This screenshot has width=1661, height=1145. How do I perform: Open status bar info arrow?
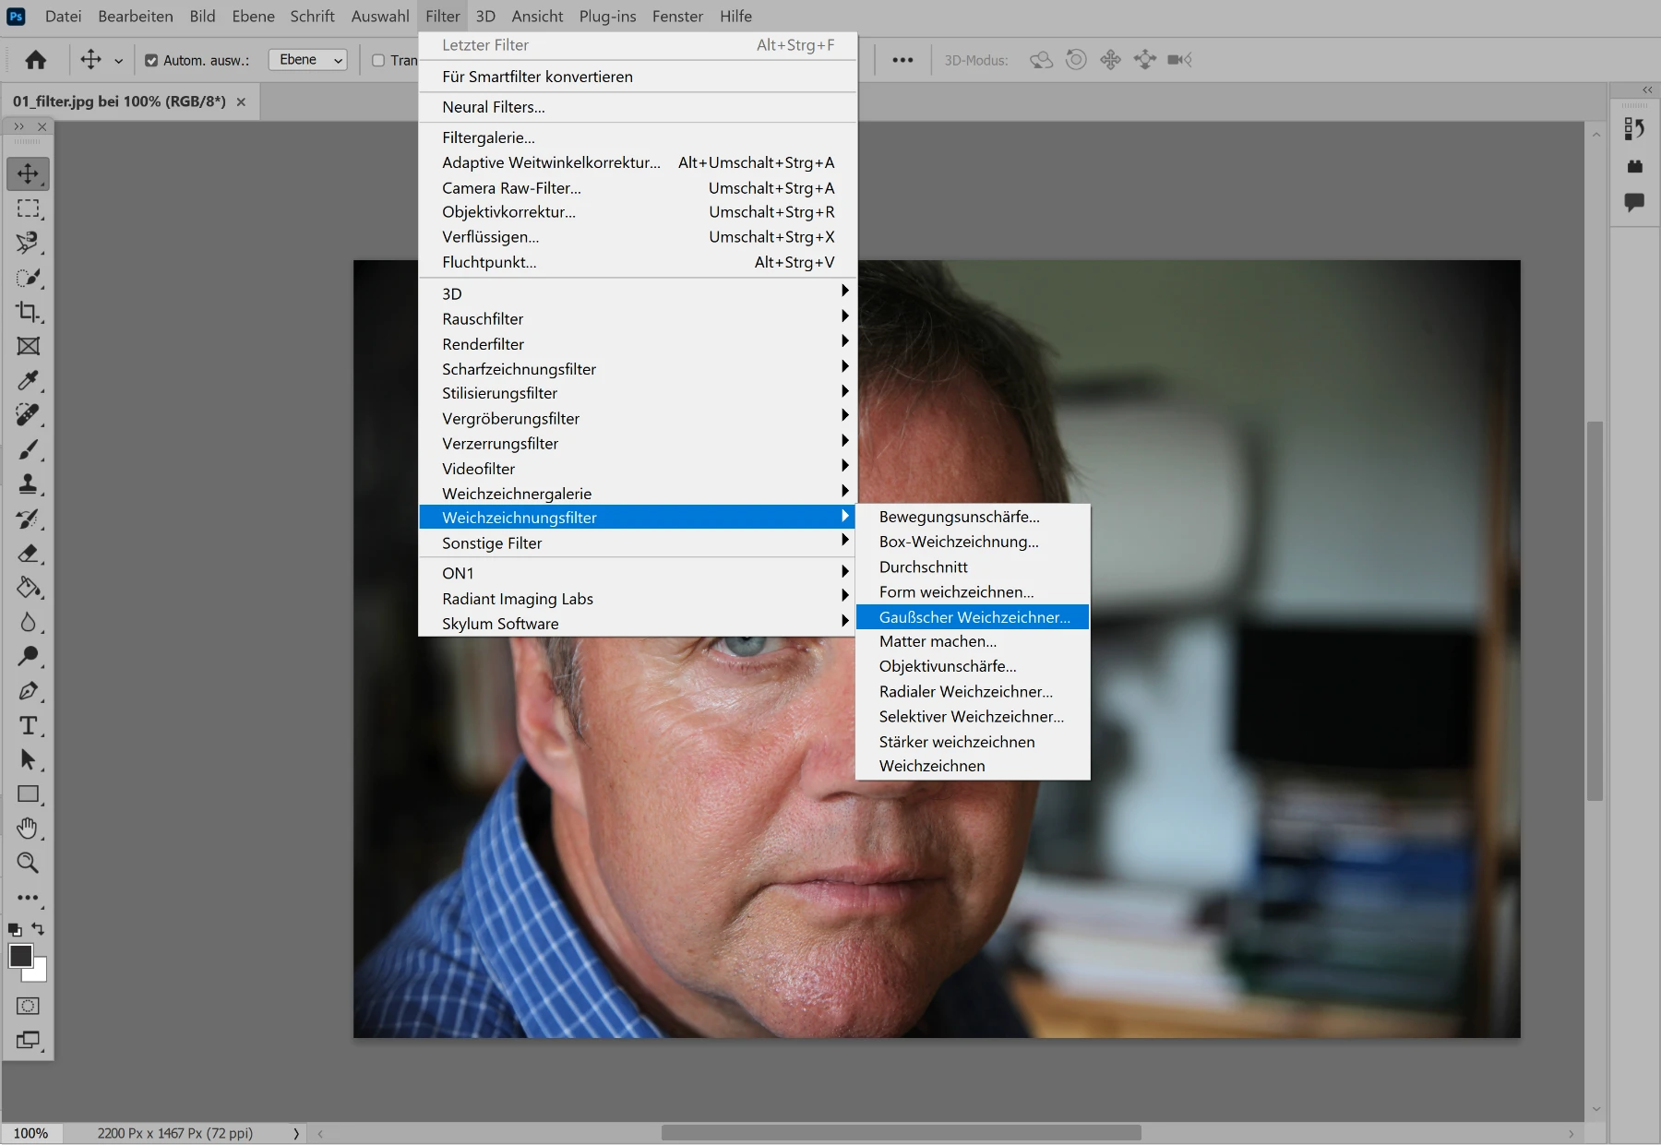pos(296,1133)
